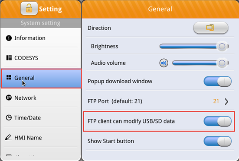Click the General grid icon
This screenshot has width=239, height=161.
[9, 77]
